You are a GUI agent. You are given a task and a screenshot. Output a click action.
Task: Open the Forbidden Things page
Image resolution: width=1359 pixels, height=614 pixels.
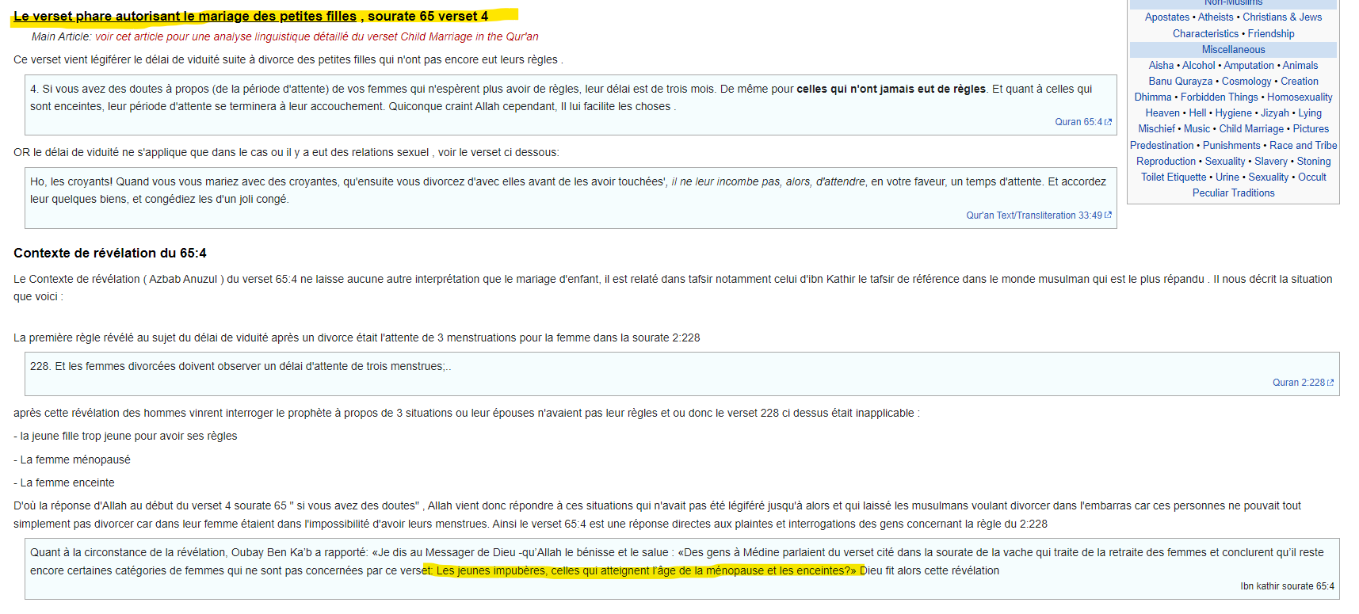click(x=1219, y=97)
